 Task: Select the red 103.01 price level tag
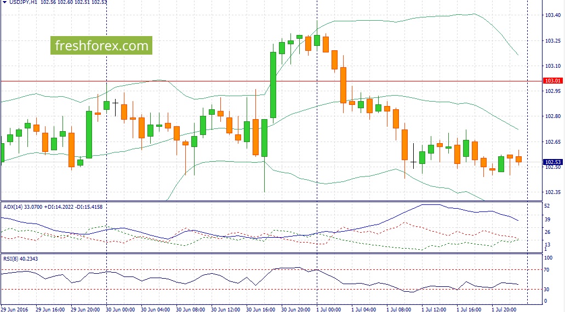551,81
